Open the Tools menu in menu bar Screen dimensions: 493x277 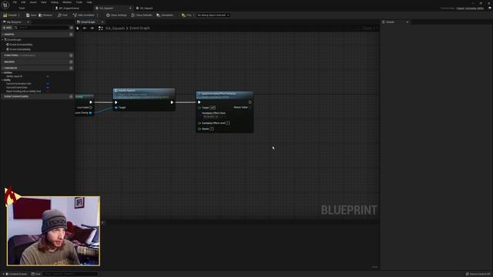click(x=79, y=2)
